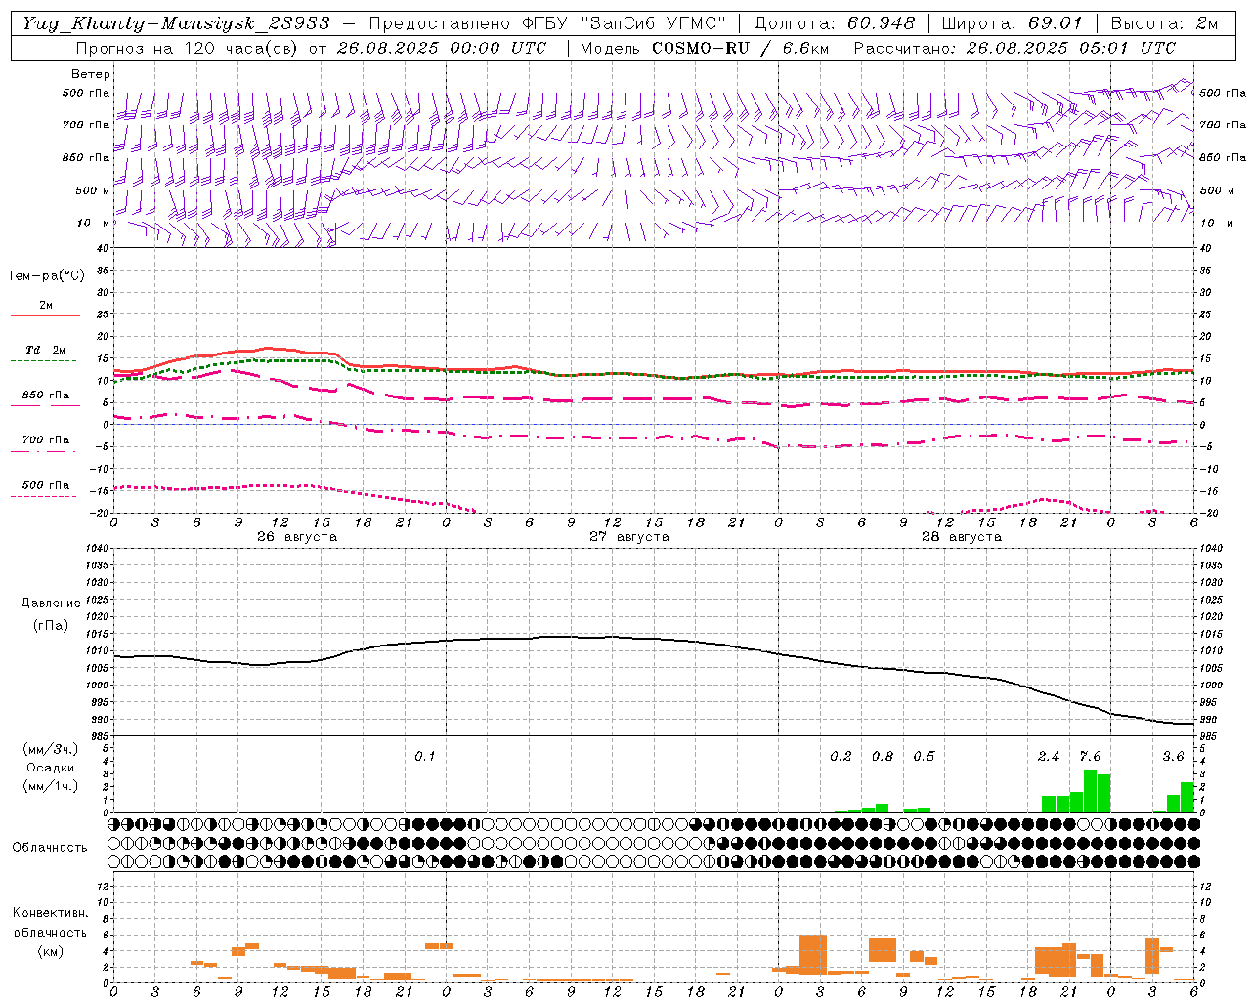
Task: Click the Рассчитано: 26.08.2025 05:01 UTC text
Action: (1014, 48)
